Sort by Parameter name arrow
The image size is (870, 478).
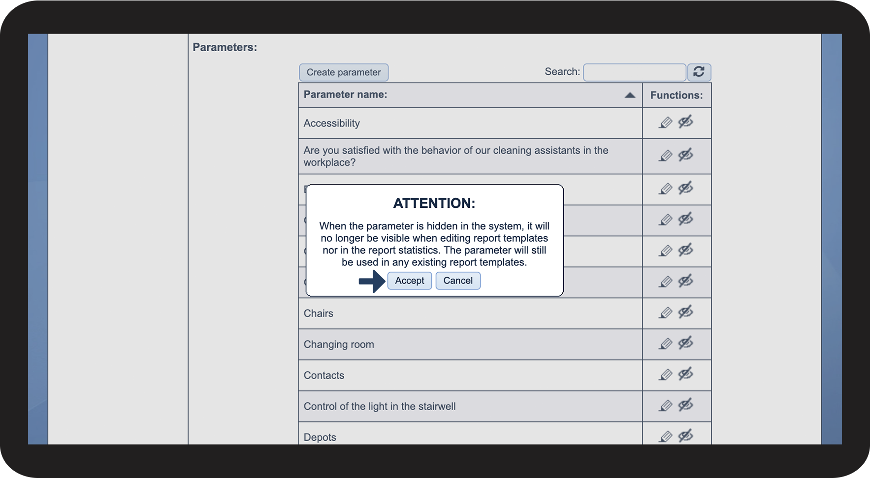coord(630,95)
